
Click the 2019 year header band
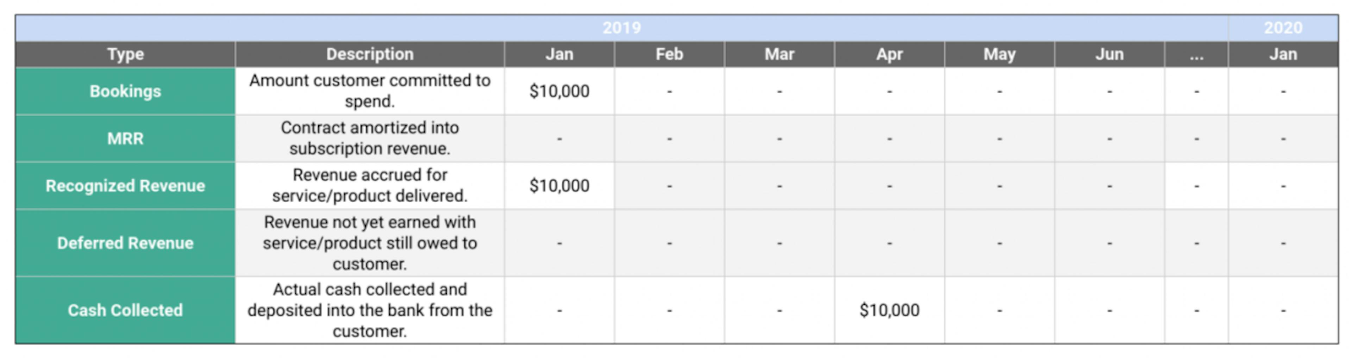[622, 29]
